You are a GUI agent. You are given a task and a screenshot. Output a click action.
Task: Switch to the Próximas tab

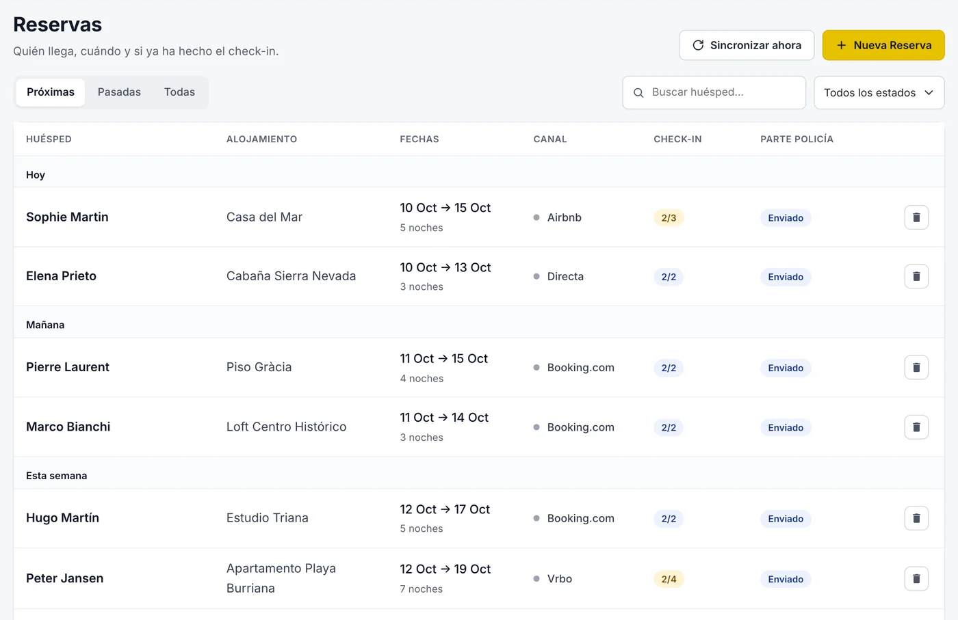51,92
